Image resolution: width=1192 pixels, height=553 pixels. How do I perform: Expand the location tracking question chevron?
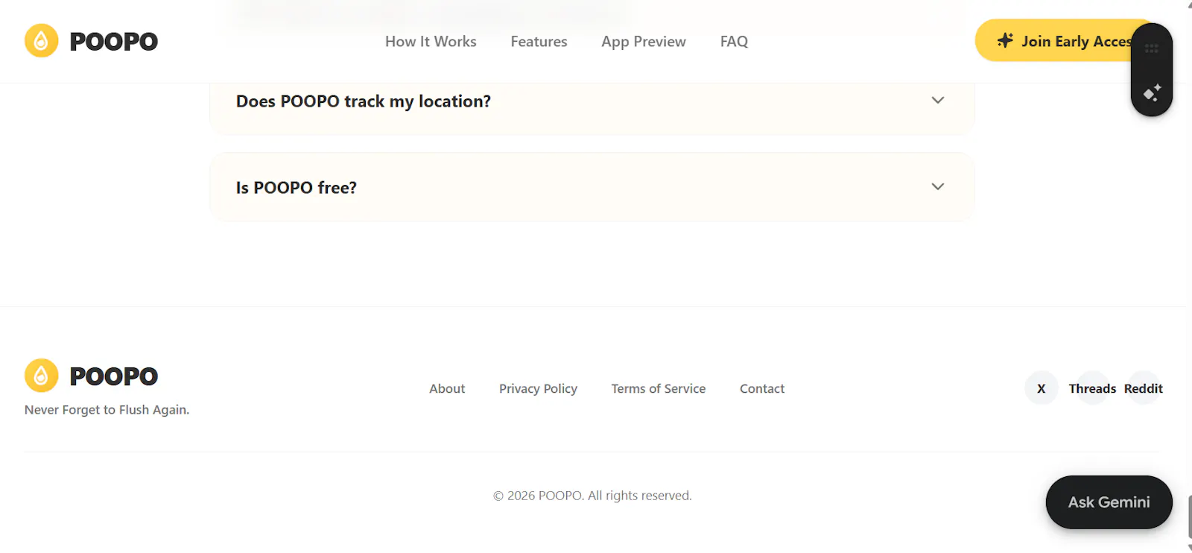(938, 101)
